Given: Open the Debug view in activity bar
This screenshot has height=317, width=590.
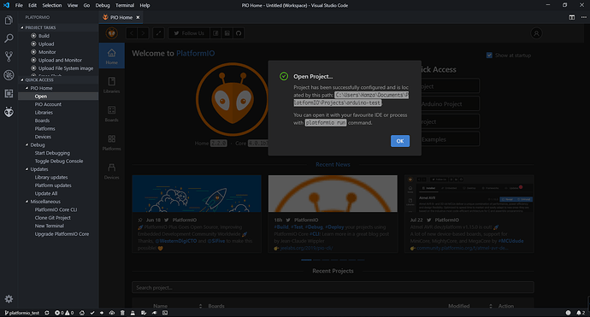Looking at the screenshot, I should pos(9,75).
